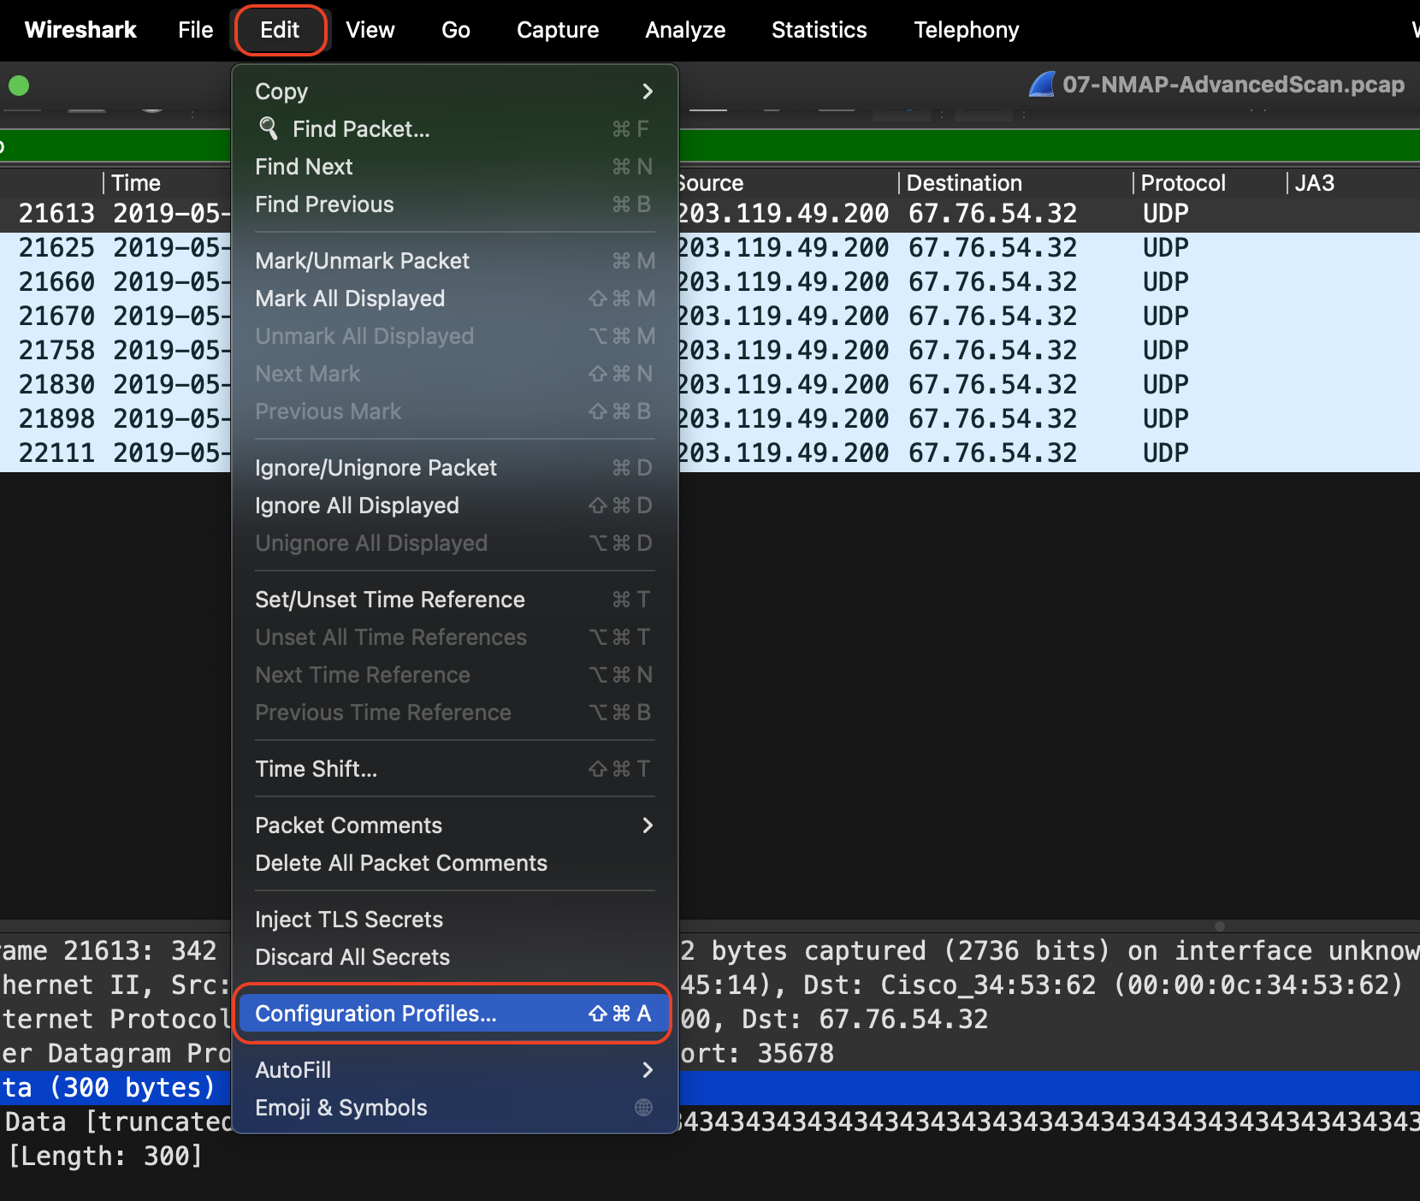The width and height of the screenshot is (1420, 1201).
Task: Choose Inject TLS Secrets
Action: pyautogui.click(x=455, y=920)
